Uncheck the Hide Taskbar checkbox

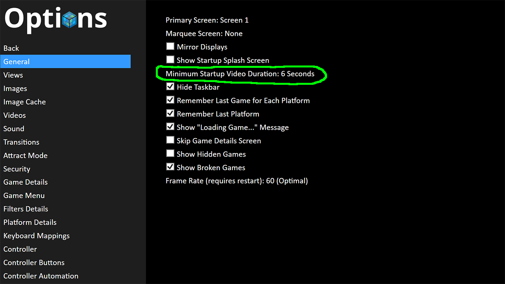coord(170,87)
